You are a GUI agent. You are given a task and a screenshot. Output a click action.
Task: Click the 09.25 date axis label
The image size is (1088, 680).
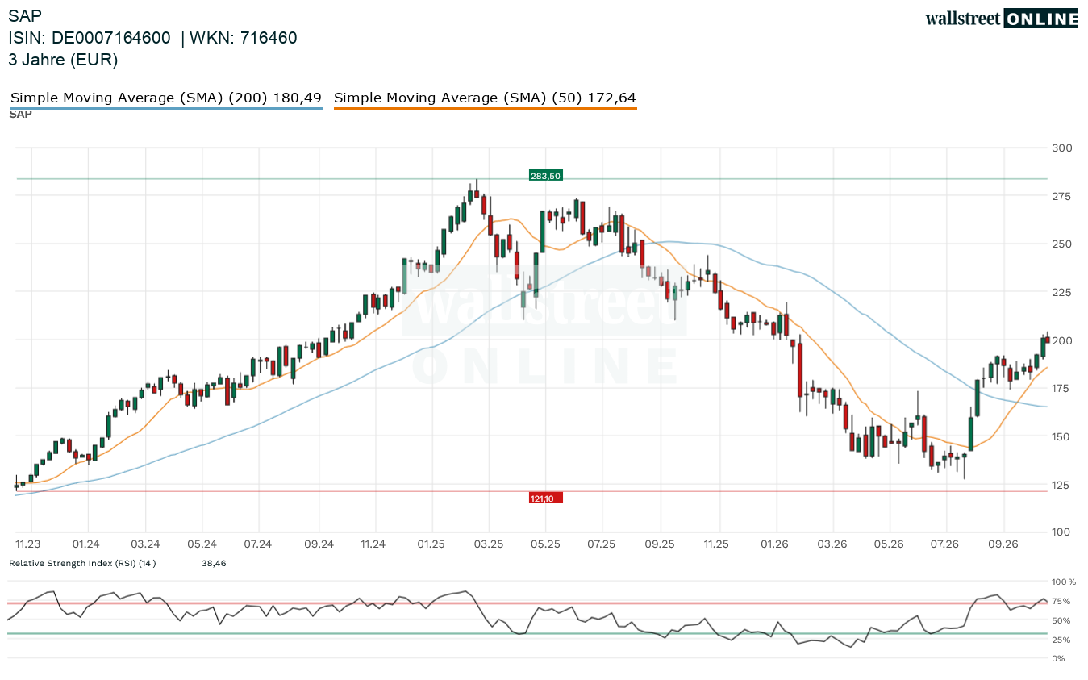coord(660,544)
